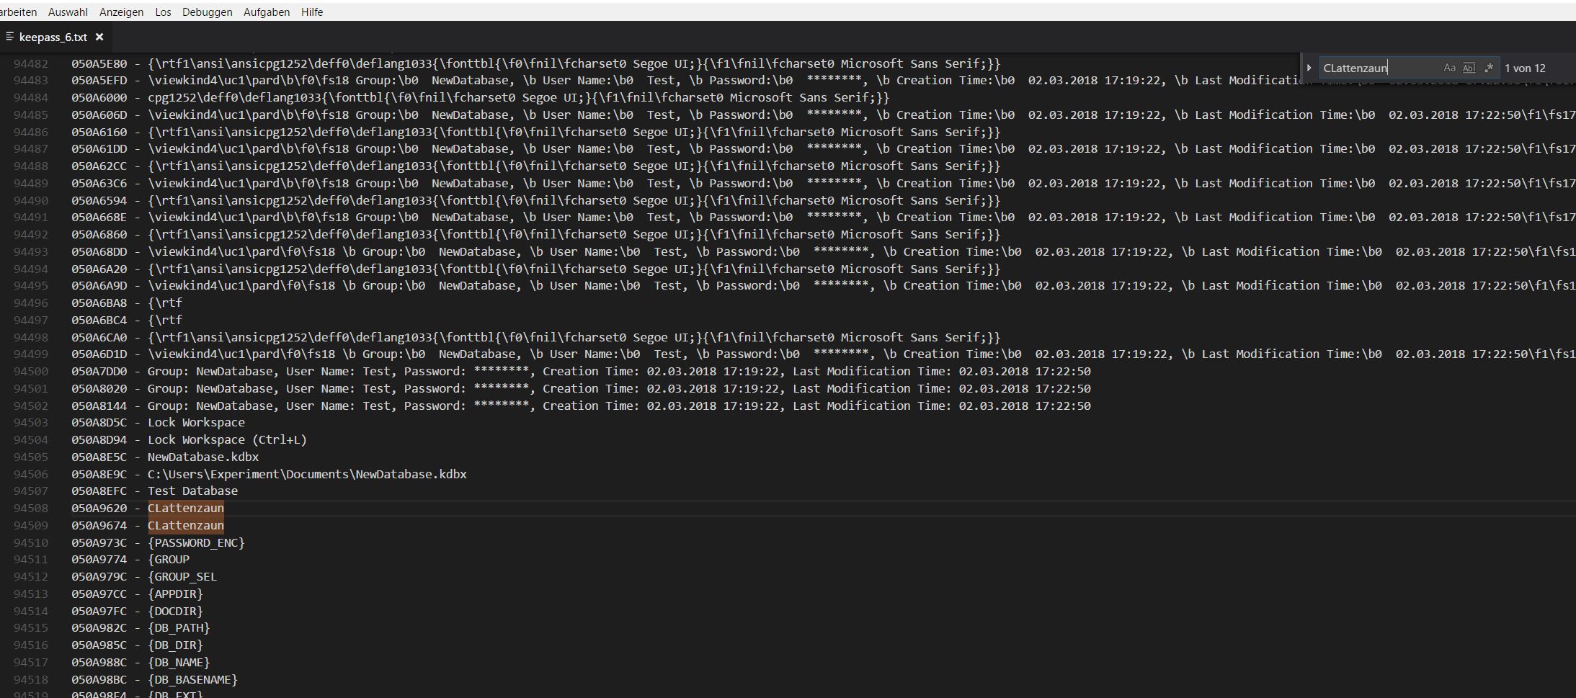Image resolution: width=1576 pixels, height=698 pixels.
Task: Close the keepass_6.txt tab
Action: 99,37
